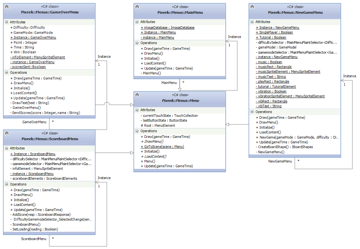Select the CreateBoardShape() operation in NewGameMenu
360x249 pixels.
pyautogui.click(x=286, y=147)
